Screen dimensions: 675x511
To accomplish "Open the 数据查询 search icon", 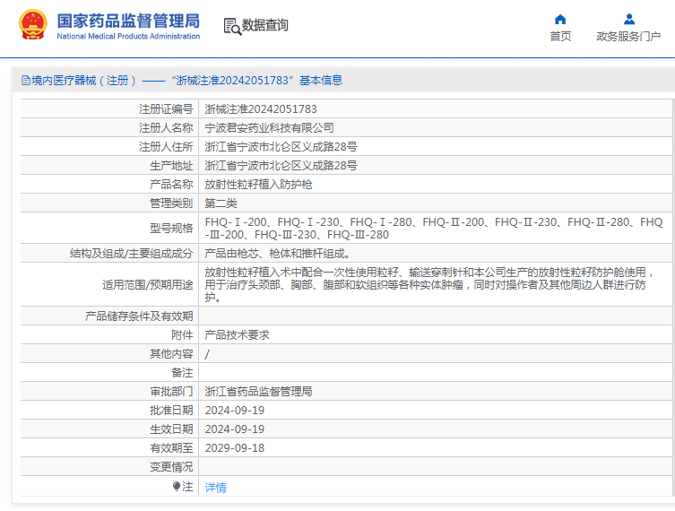I will [x=232, y=26].
